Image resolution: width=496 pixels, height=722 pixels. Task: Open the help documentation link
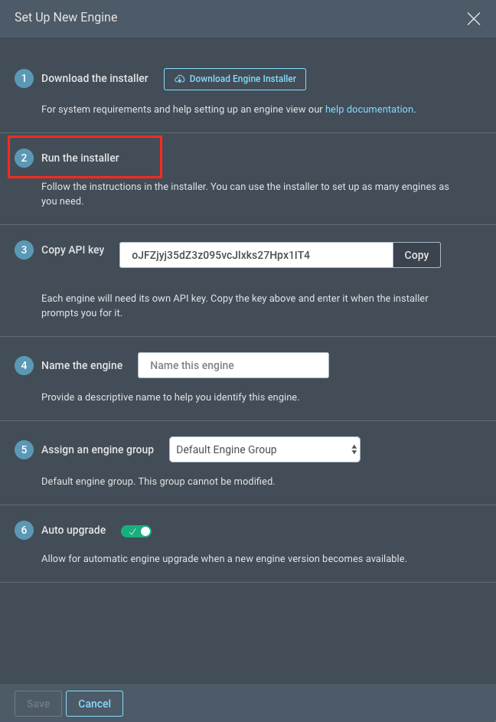click(369, 109)
